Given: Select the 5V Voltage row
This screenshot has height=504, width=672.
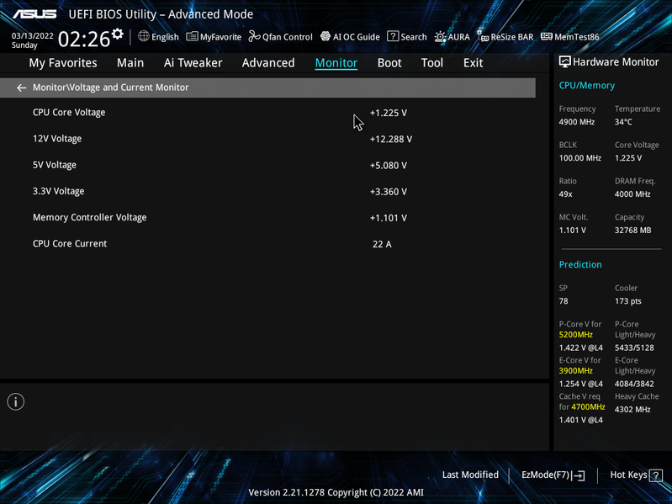Looking at the screenshot, I should click(x=267, y=165).
